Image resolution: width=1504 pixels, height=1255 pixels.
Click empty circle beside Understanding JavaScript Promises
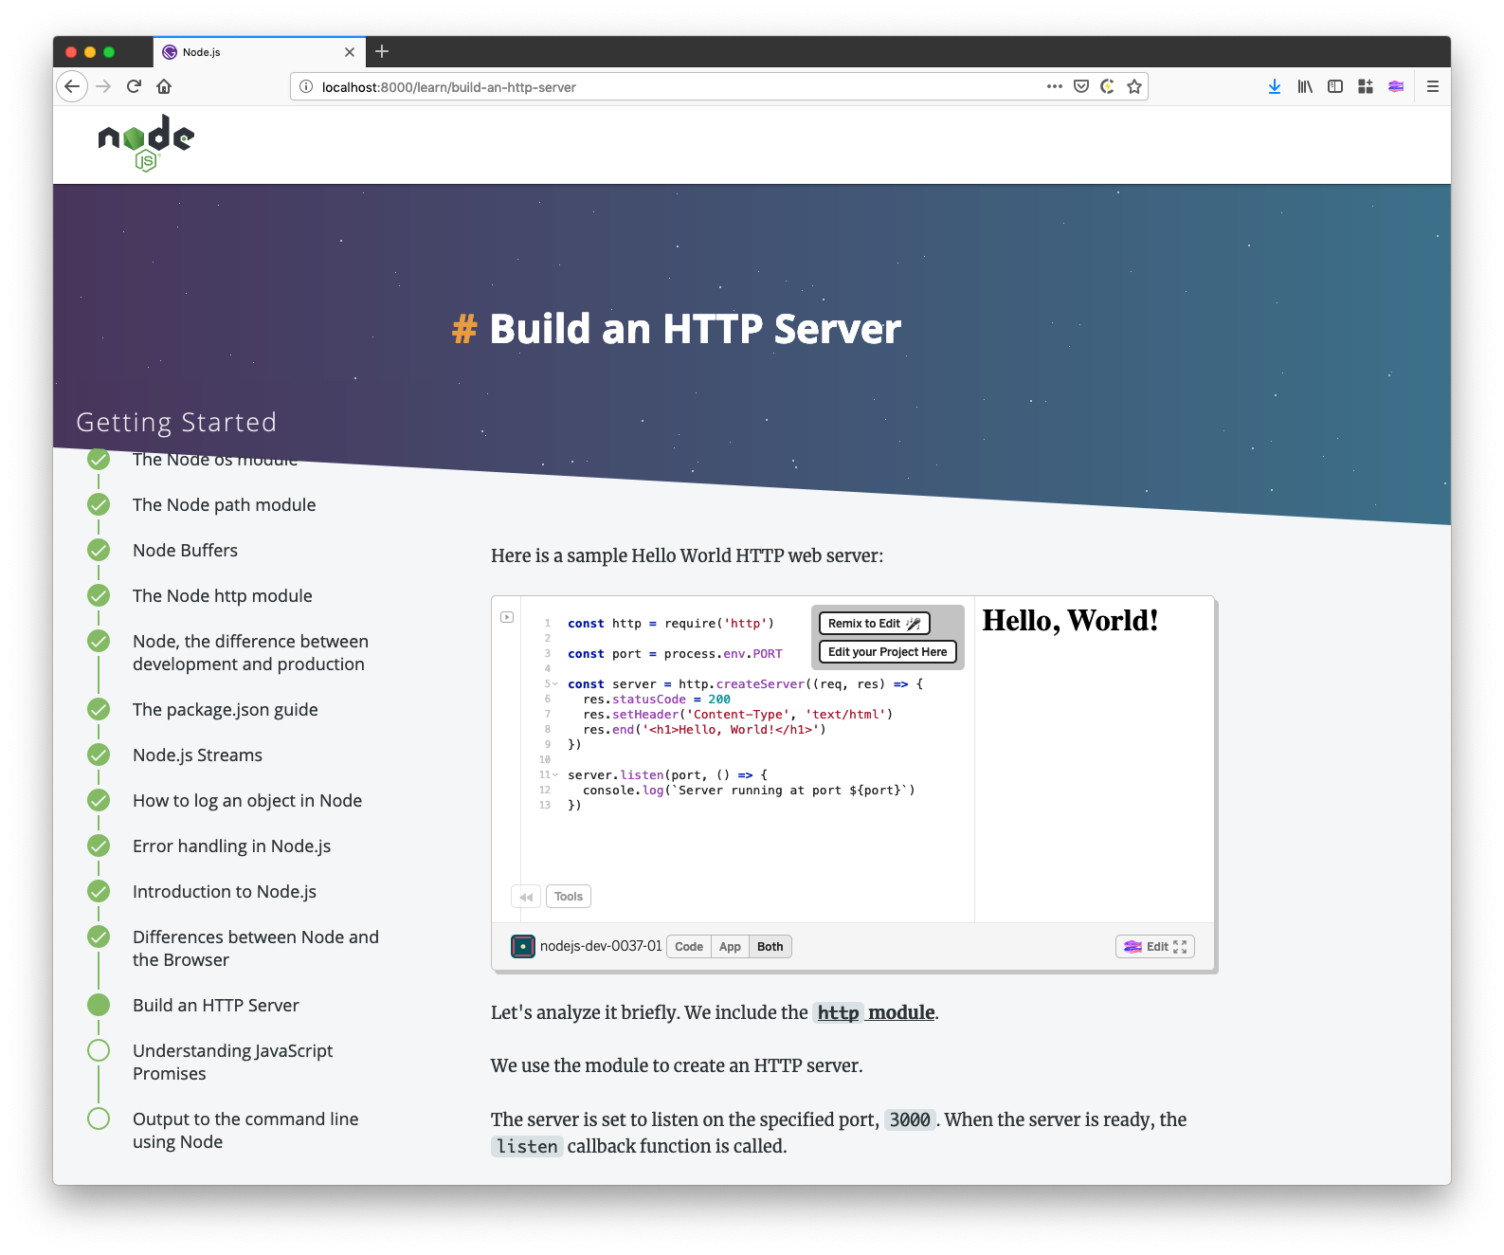coord(99,1050)
